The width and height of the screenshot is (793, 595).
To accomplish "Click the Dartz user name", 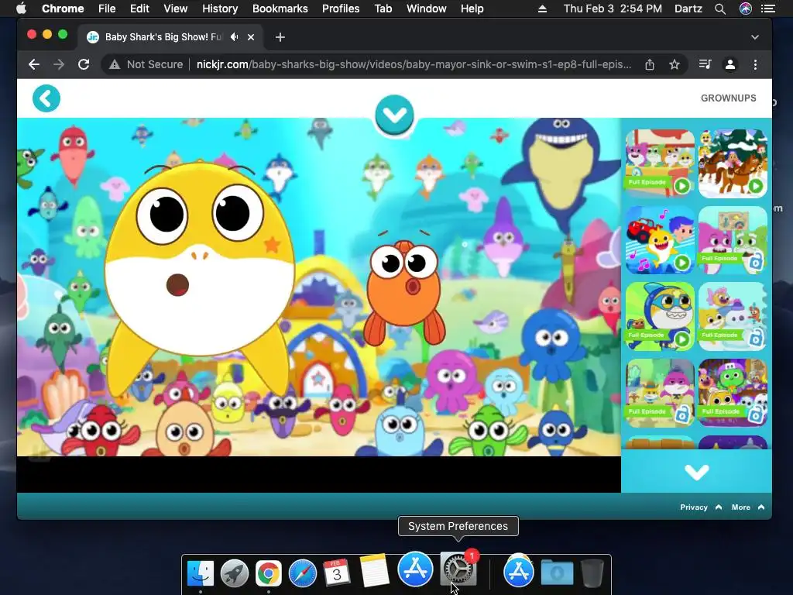I will 688,9.
